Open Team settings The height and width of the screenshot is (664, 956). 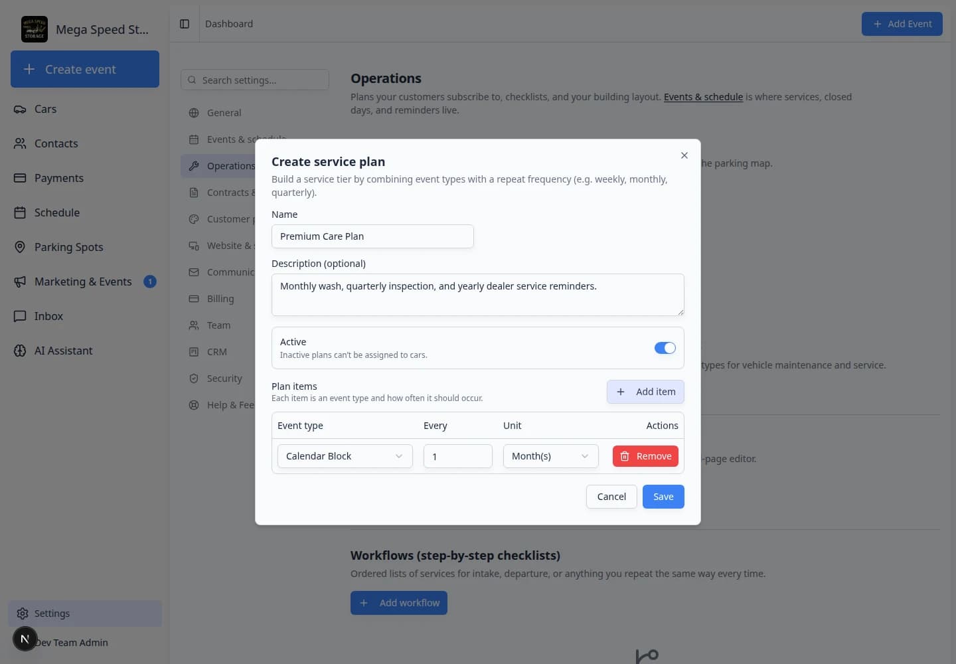pyautogui.click(x=218, y=325)
